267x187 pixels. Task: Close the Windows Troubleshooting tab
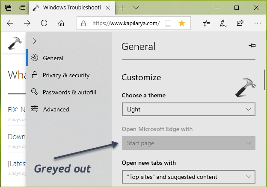108,8
